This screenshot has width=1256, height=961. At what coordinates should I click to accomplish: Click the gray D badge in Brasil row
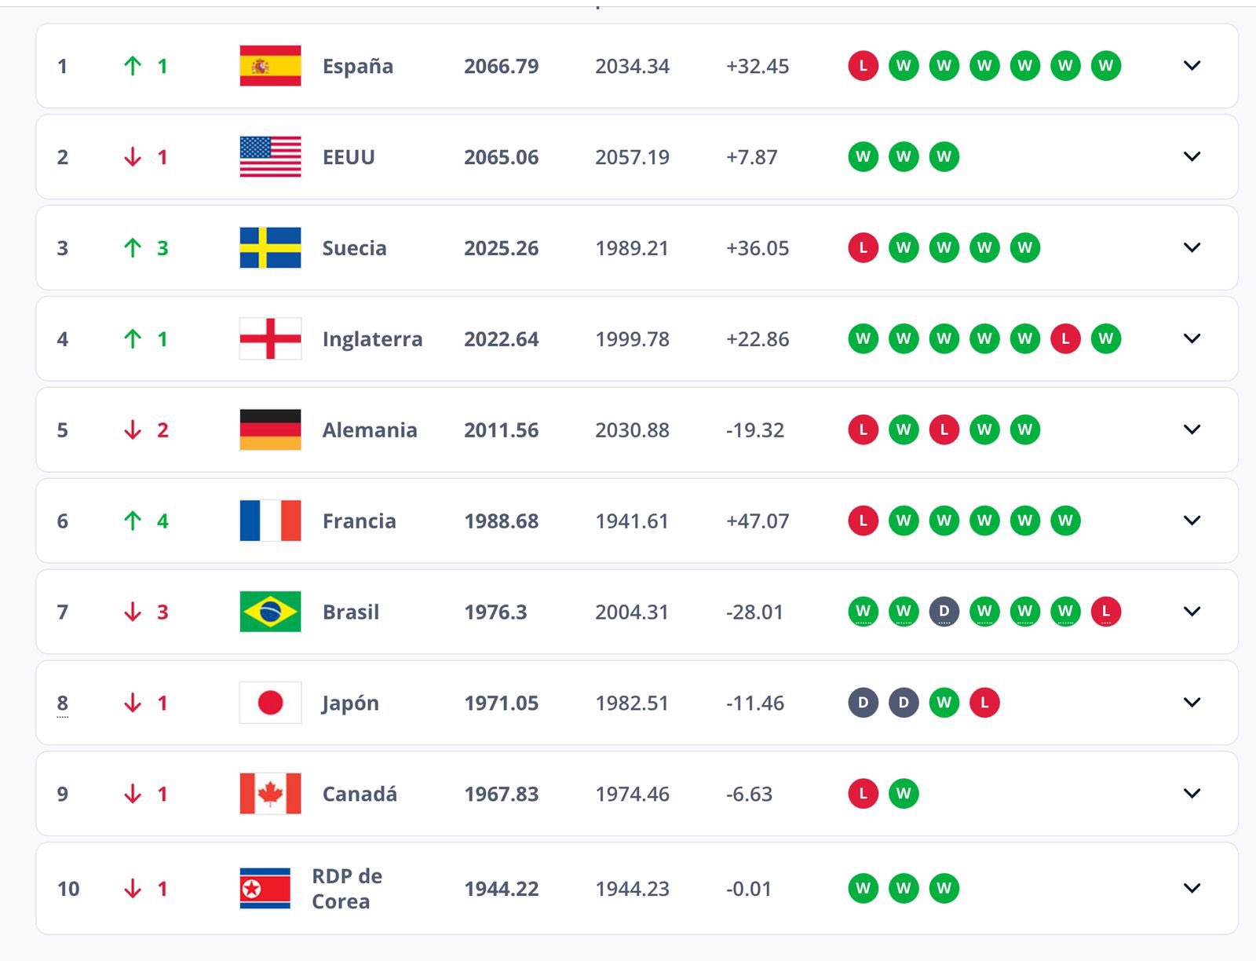[944, 612]
